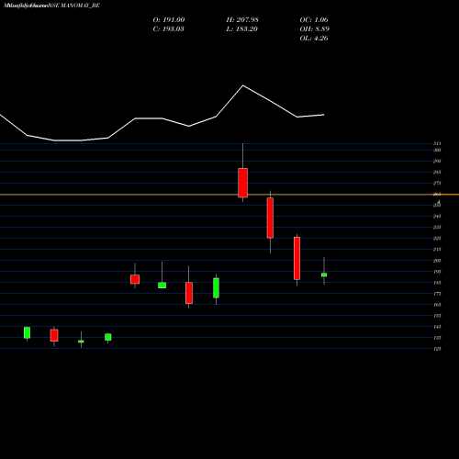
Task: Click the close price value C: 193.03
Action: pos(168,29)
